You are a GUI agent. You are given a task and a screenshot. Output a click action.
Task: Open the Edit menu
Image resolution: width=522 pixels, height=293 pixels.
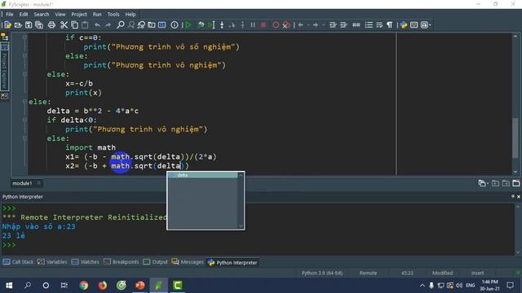[24, 15]
